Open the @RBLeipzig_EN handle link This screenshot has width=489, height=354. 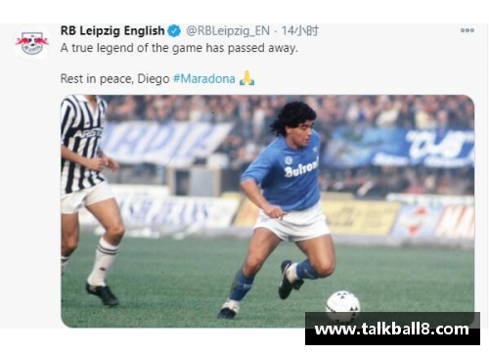(x=228, y=31)
